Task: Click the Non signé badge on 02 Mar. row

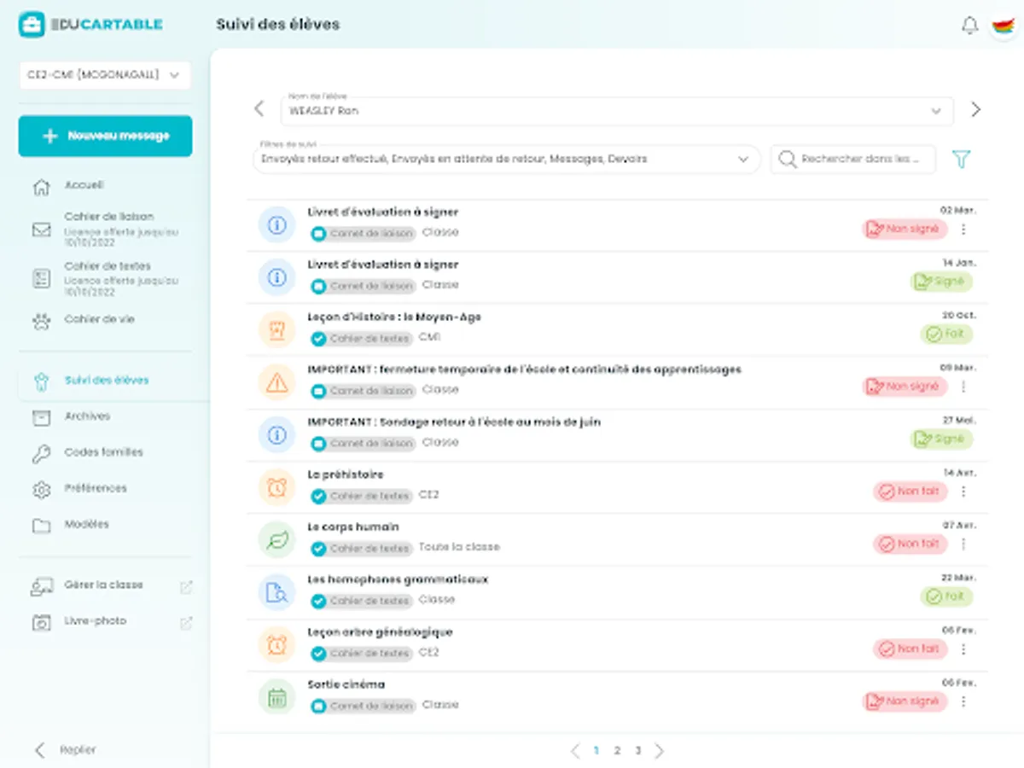Action: coord(905,230)
